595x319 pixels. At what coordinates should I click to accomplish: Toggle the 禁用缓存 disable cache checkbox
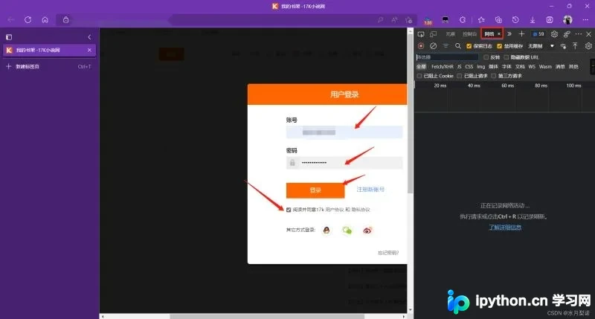point(499,46)
